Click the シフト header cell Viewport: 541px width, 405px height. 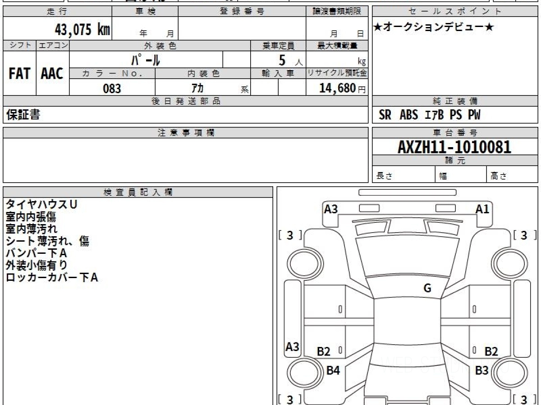pos(20,45)
